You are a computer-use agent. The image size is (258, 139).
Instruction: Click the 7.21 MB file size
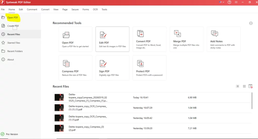192,128
